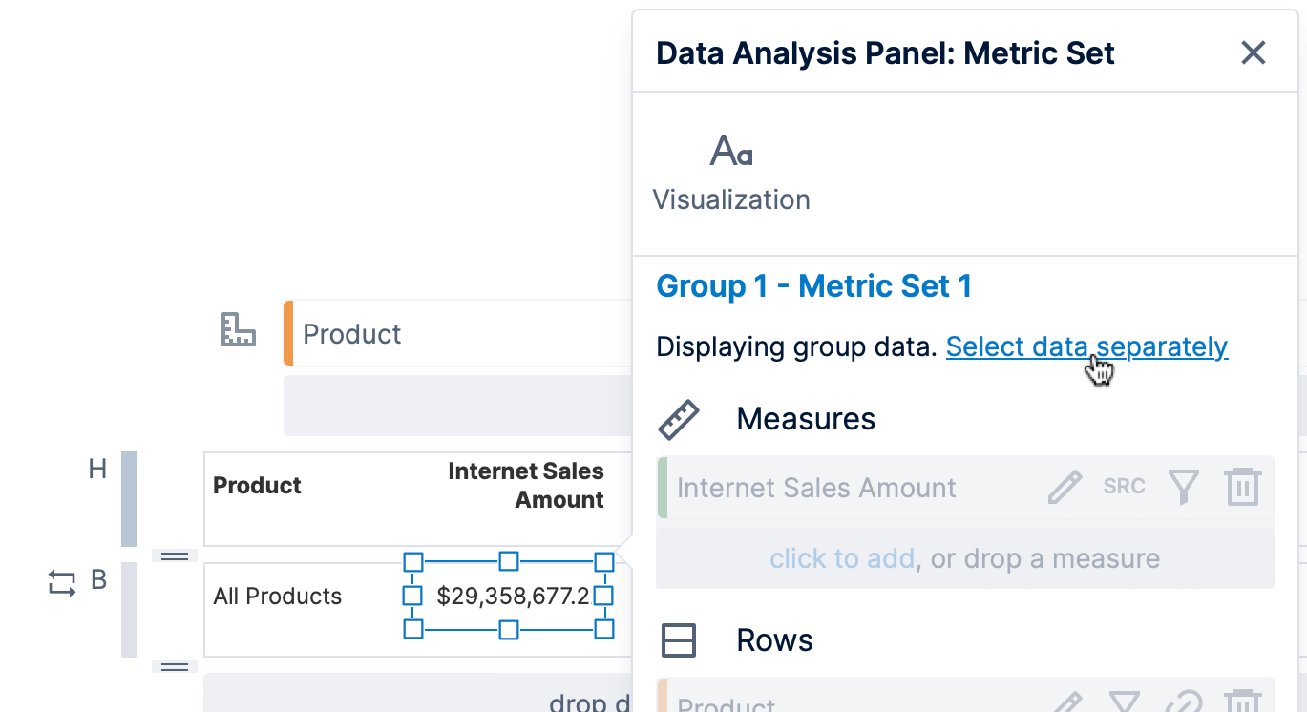Image resolution: width=1307 pixels, height=712 pixels.
Task: Open the filter funnel on Internet Sales Amount
Action: [1184, 486]
